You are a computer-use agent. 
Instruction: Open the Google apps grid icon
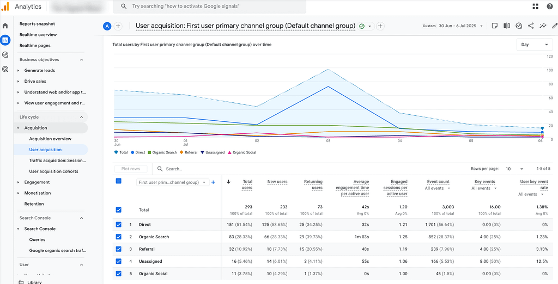tap(535, 7)
